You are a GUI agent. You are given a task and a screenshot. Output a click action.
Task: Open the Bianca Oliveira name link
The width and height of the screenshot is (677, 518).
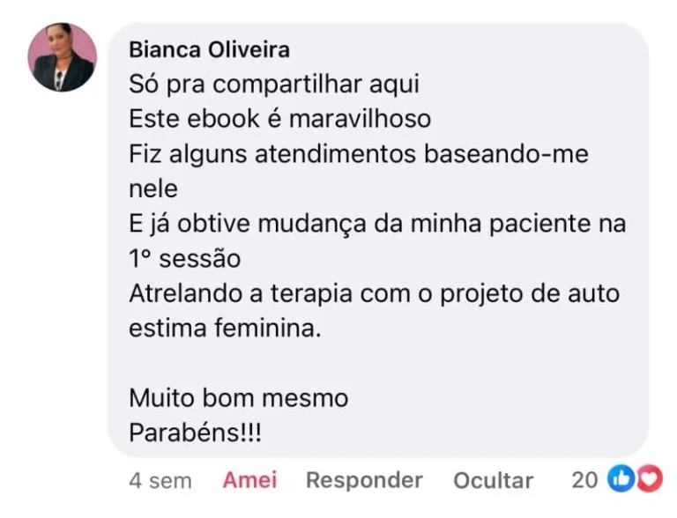(209, 49)
